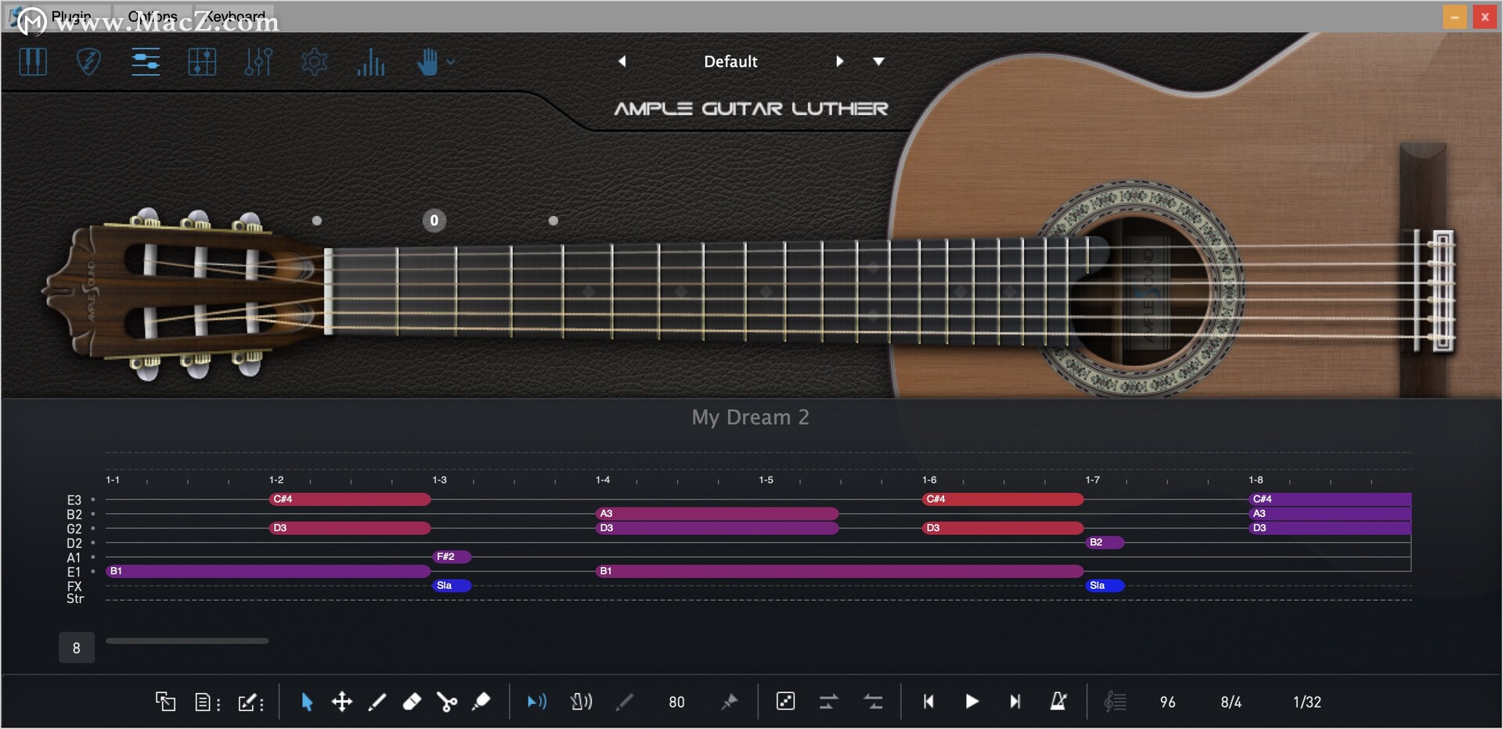Open the grid mixer panel icon
Image resolution: width=1503 pixels, height=729 pixels.
202,62
